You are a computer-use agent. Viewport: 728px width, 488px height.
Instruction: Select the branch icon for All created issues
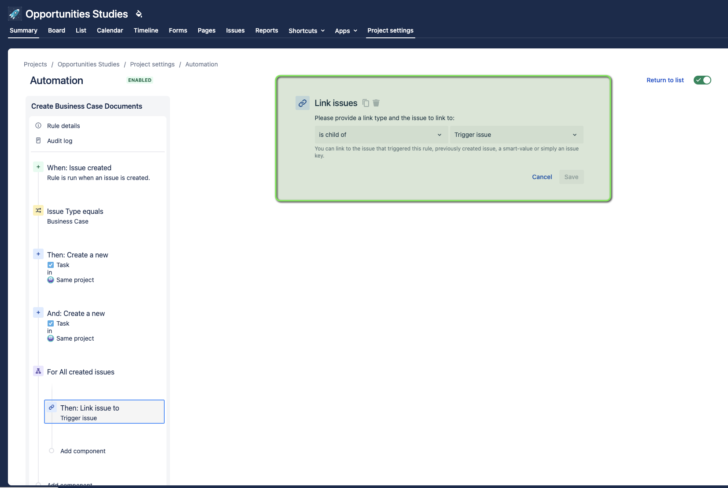point(38,371)
